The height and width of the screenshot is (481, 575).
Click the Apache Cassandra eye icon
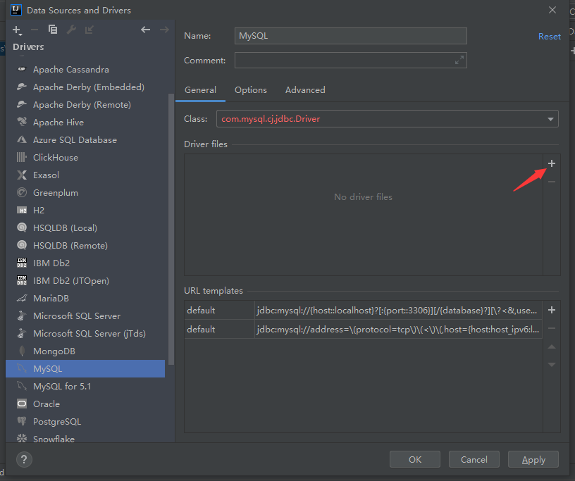pyautogui.click(x=22, y=69)
